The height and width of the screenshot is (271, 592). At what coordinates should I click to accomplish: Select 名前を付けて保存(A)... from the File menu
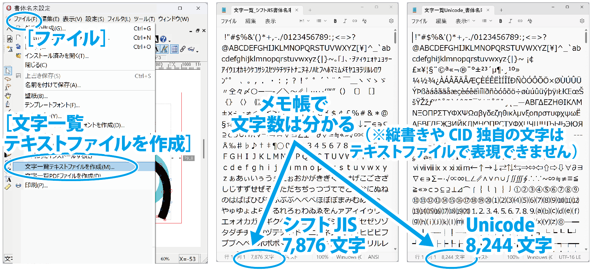click(x=53, y=85)
